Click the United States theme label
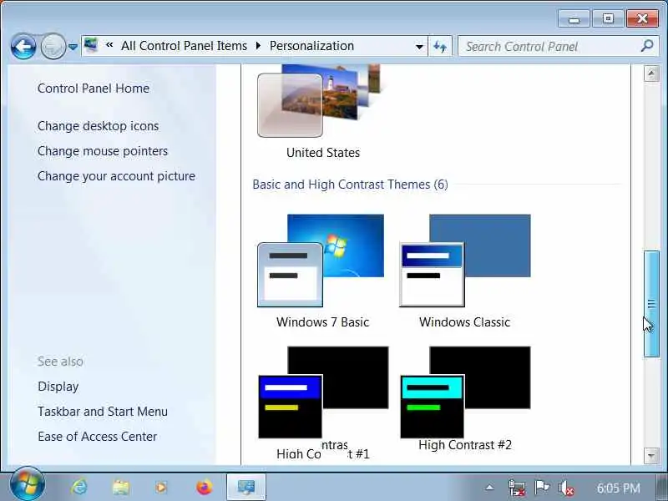The width and height of the screenshot is (668, 501). coord(323,153)
